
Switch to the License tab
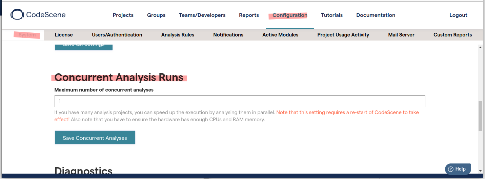pos(64,35)
